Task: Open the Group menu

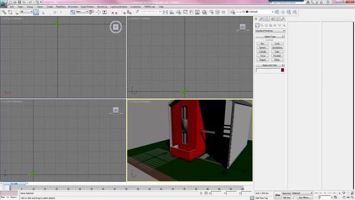Action: [30, 7]
